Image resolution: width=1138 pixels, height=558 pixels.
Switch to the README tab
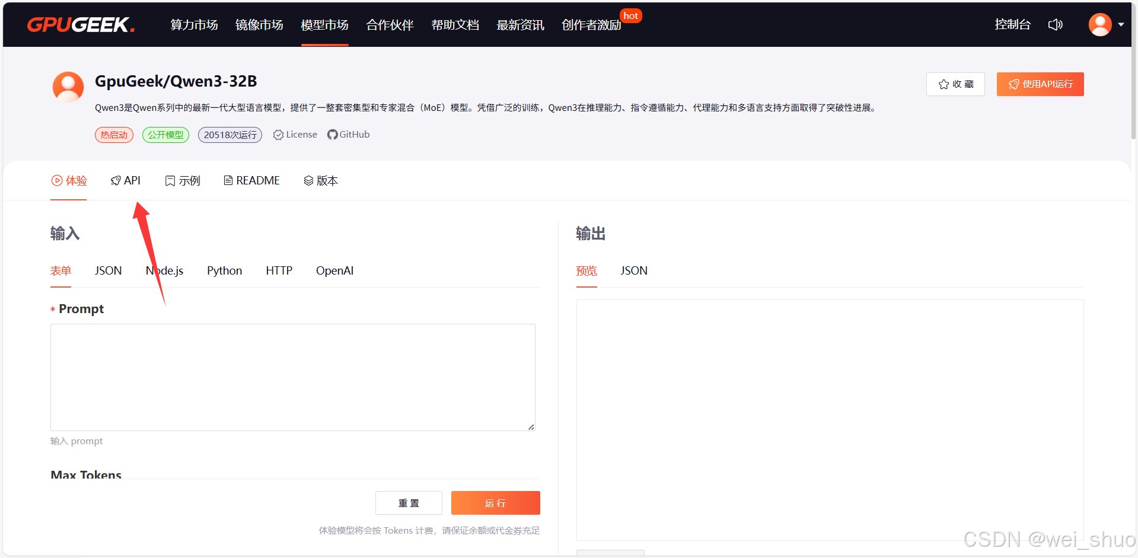point(251,181)
